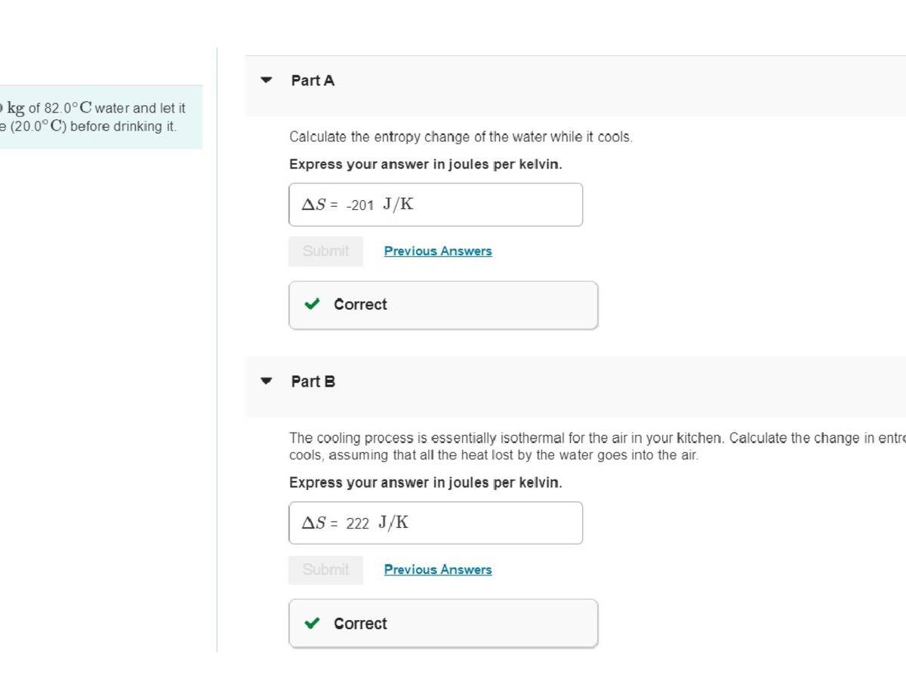Click the green checkmark in Part A

coord(312,304)
